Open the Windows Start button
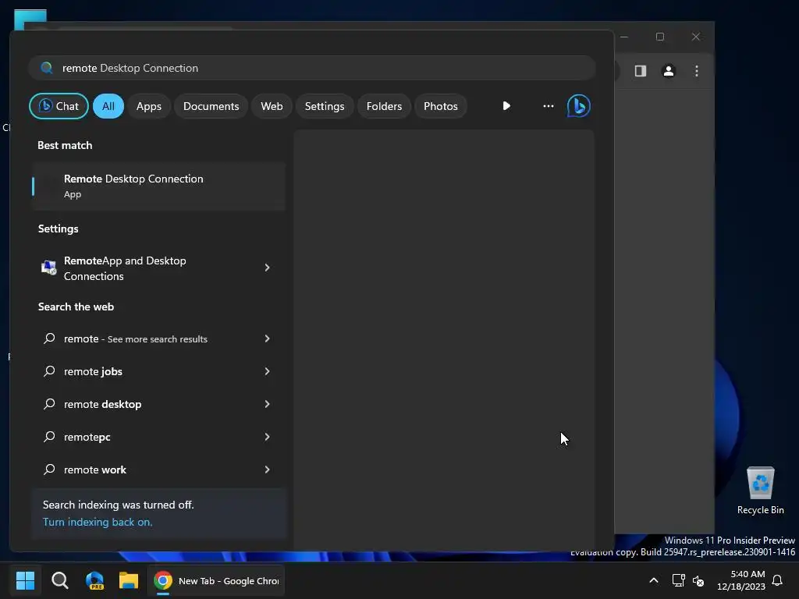Viewport: 799px width, 599px height. click(25, 580)
